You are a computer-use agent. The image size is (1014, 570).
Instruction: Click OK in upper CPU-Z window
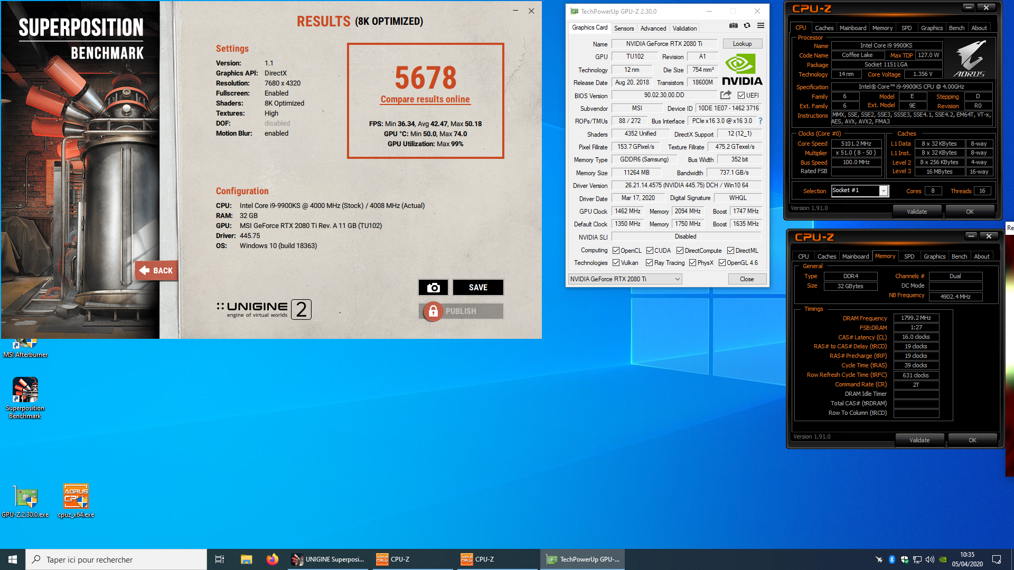coord(970,212)
